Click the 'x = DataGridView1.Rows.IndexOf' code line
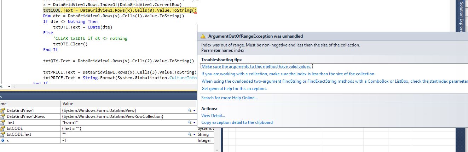The image size is (468, 152). pyautogui.click(x=112, y=4)
